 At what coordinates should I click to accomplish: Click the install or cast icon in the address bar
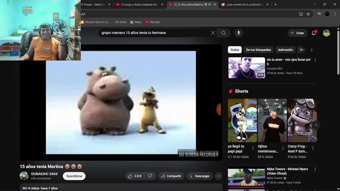click(301, 14)
